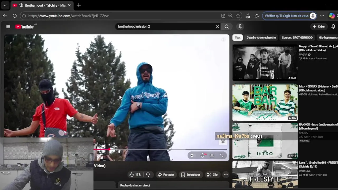This screenshot has height=190, width=338.
Task: Open RAKKOO Intro video thumbnail
Action: coord(265,141)
